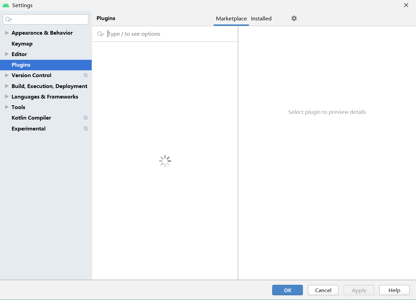
Task: Click the OK button
Action: tap(287, 290)
